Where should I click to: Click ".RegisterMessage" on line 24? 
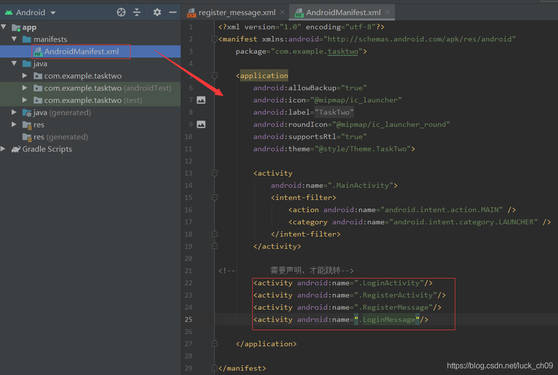click(393, 307)
